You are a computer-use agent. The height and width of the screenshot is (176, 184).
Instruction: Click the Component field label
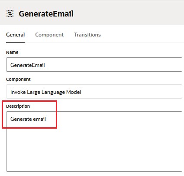point(18,79)
